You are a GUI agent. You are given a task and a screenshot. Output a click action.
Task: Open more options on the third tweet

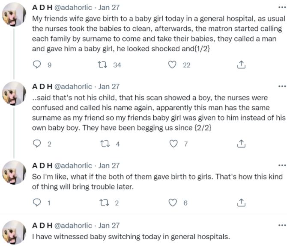(x=281, y=165)
